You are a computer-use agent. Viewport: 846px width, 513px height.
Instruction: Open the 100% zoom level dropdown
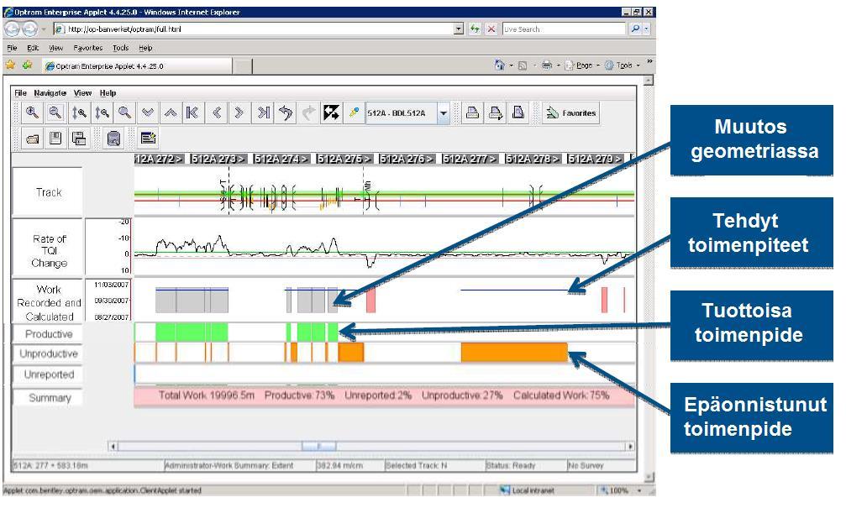[639, 490]
